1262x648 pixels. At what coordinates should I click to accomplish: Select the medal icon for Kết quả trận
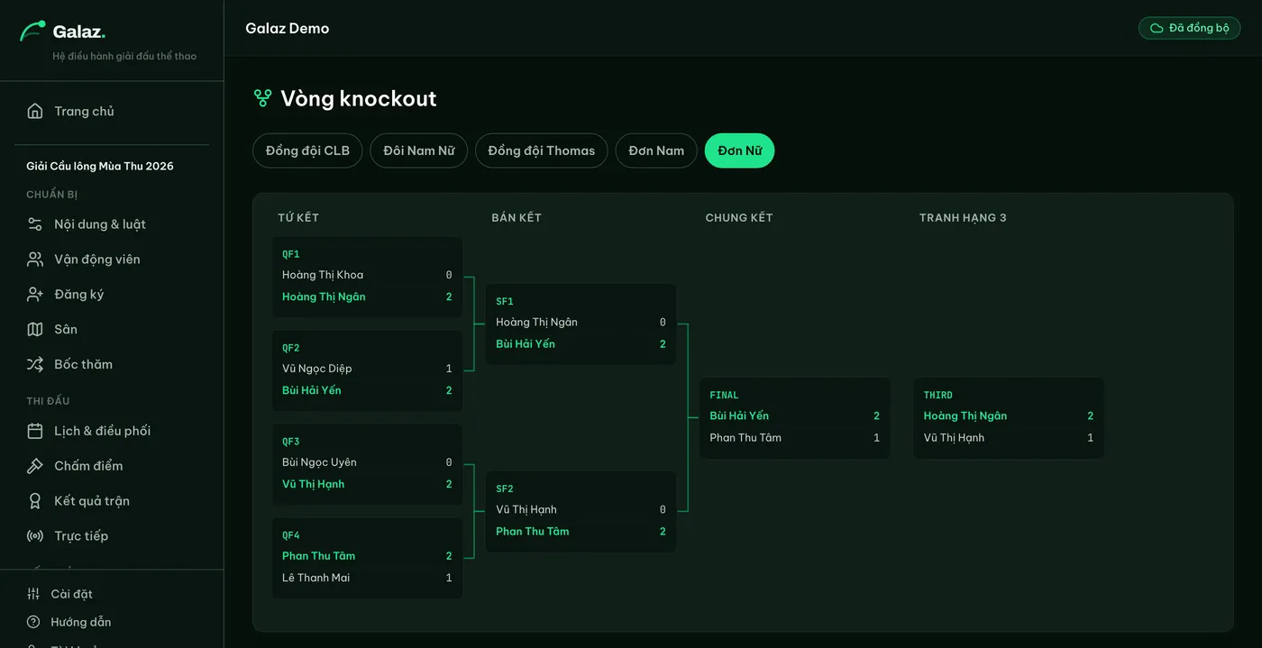(x=35, y=501)
